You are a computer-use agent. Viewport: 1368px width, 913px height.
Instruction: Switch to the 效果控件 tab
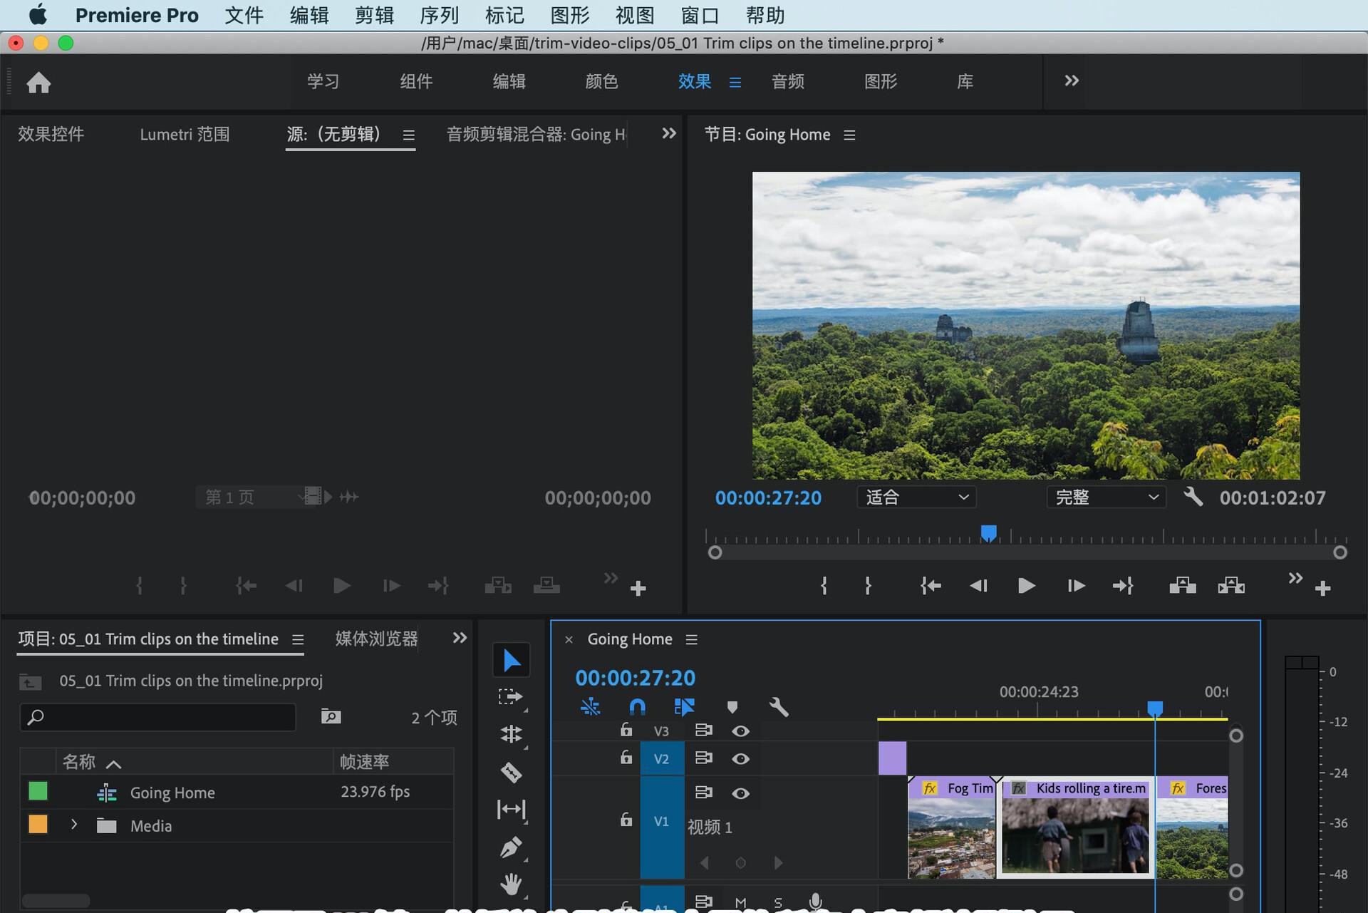tap(51, 134)
